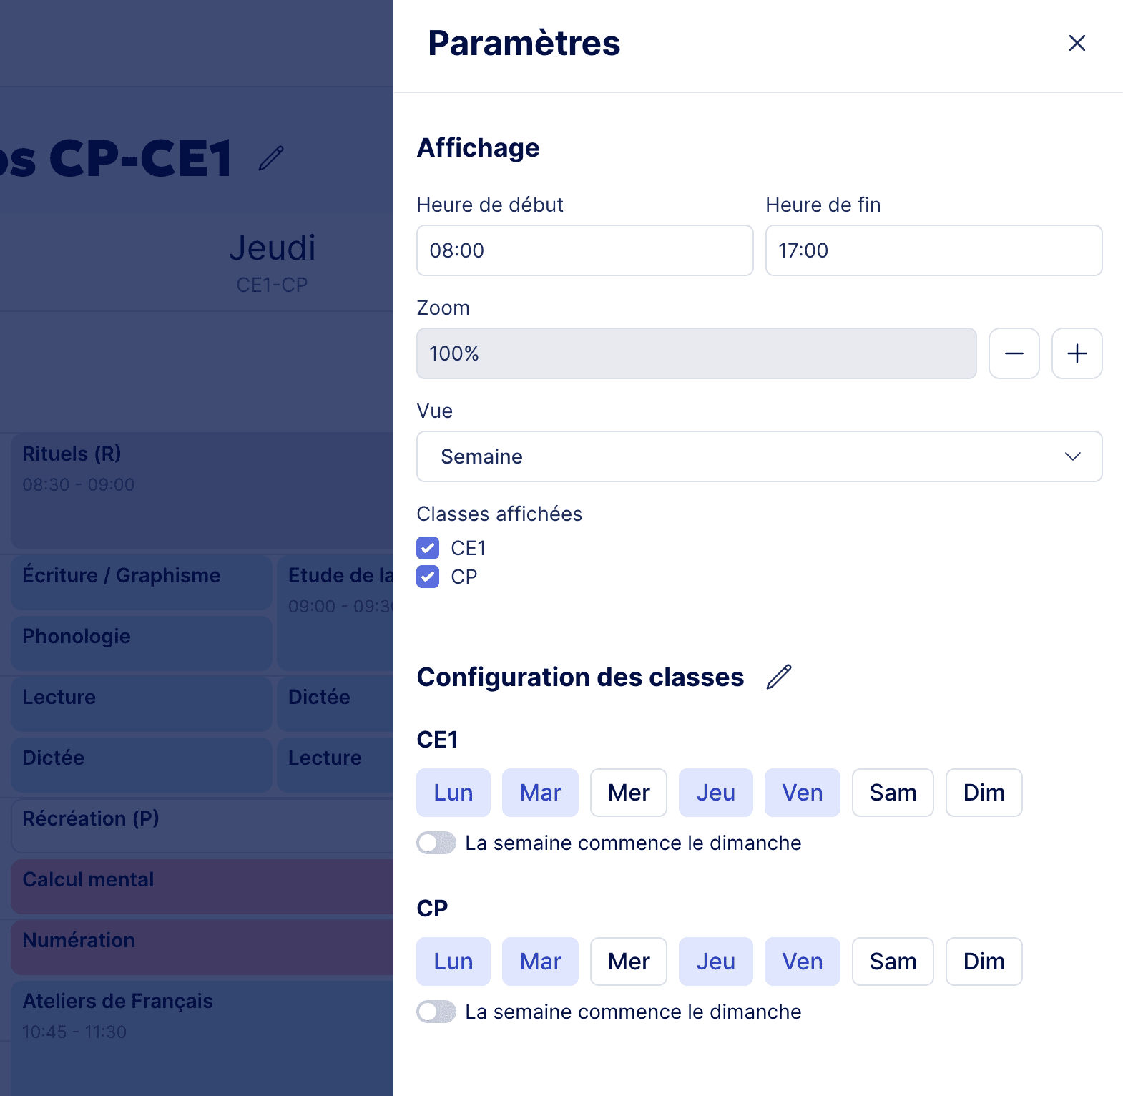Uncheck the CP class checkbox
This screenshot has height=1096, width=1123.
tap(428, 577)
